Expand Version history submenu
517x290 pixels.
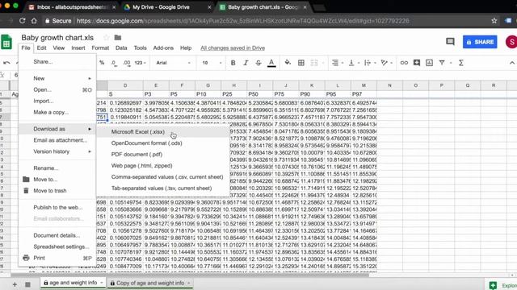57,151
